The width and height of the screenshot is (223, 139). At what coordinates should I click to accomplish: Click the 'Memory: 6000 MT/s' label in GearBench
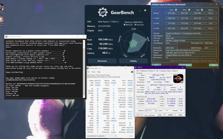pyautogui.click(x=134, y=22)
